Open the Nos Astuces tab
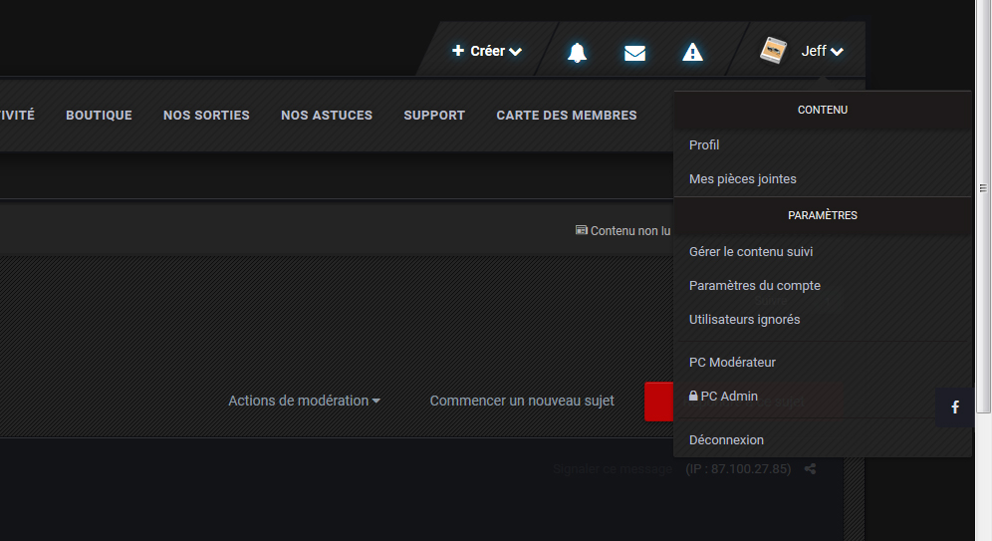 pyautogui.click(x=327, y=116)
